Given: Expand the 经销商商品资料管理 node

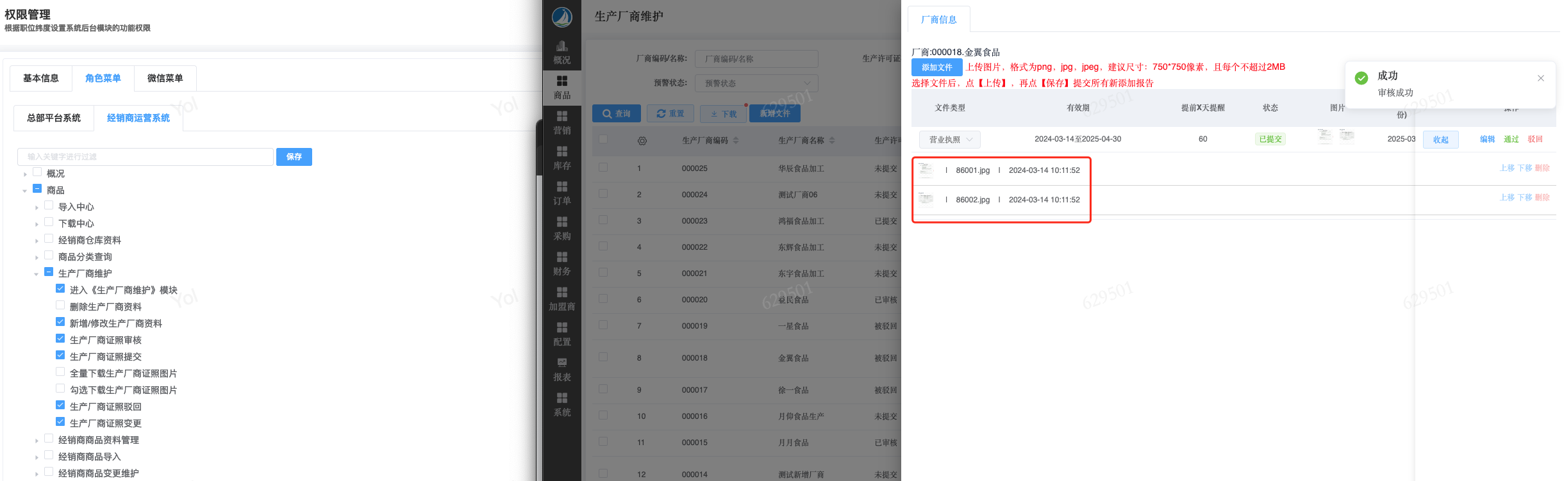Looking at the screenshot, I should coord(37,441).
